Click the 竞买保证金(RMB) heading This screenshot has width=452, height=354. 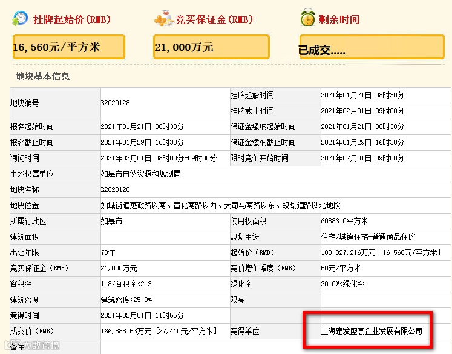coord(214,19)
